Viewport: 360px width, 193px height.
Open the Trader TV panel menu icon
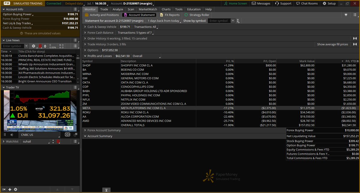[x=76, y=87]
